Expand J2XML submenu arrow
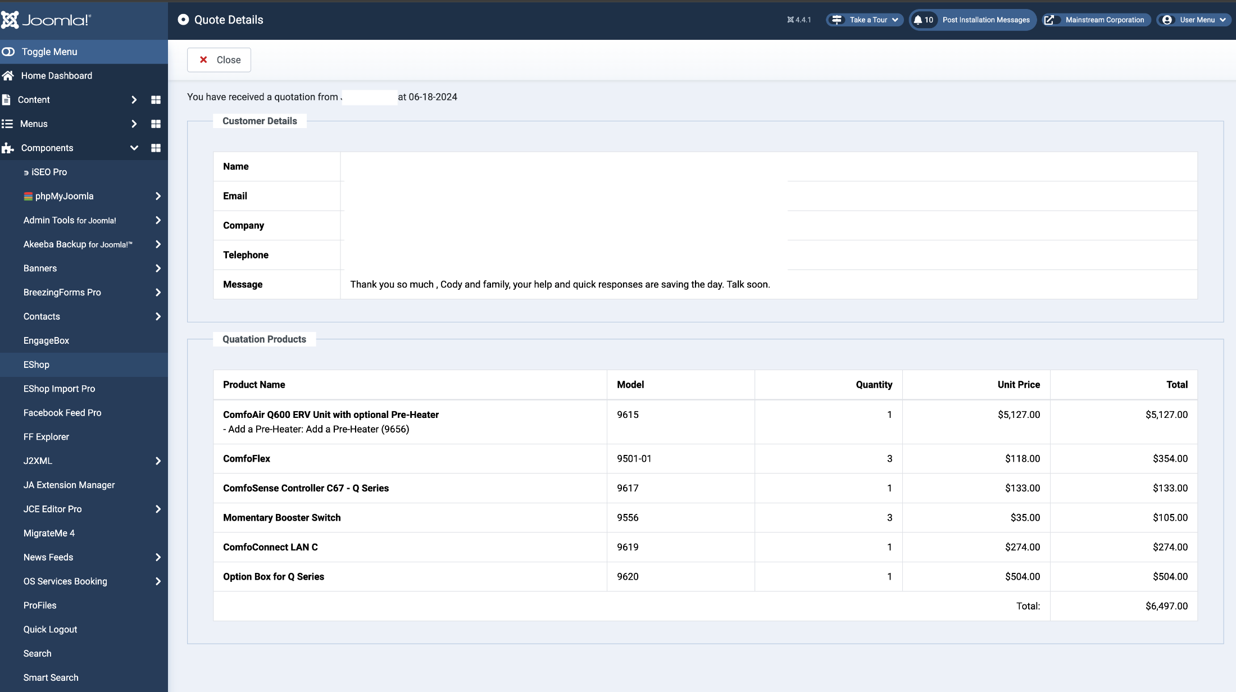Image resolution: width=1236 pixels, height=692 pixels. [158, 462]
